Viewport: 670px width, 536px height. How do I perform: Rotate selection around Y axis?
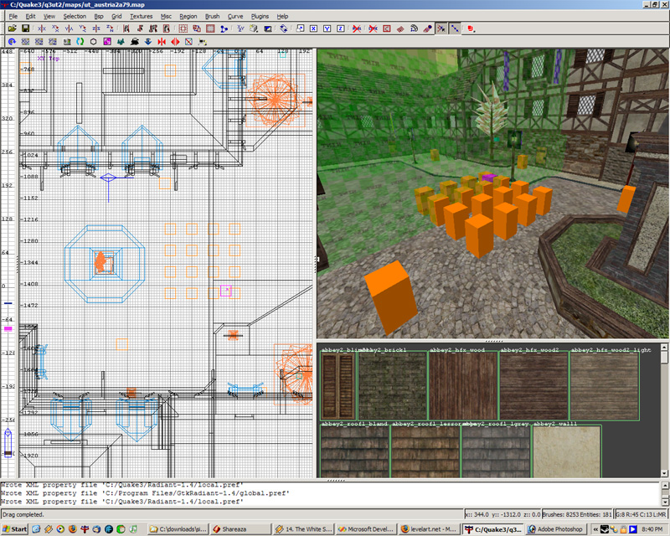[x=83, y=28]
